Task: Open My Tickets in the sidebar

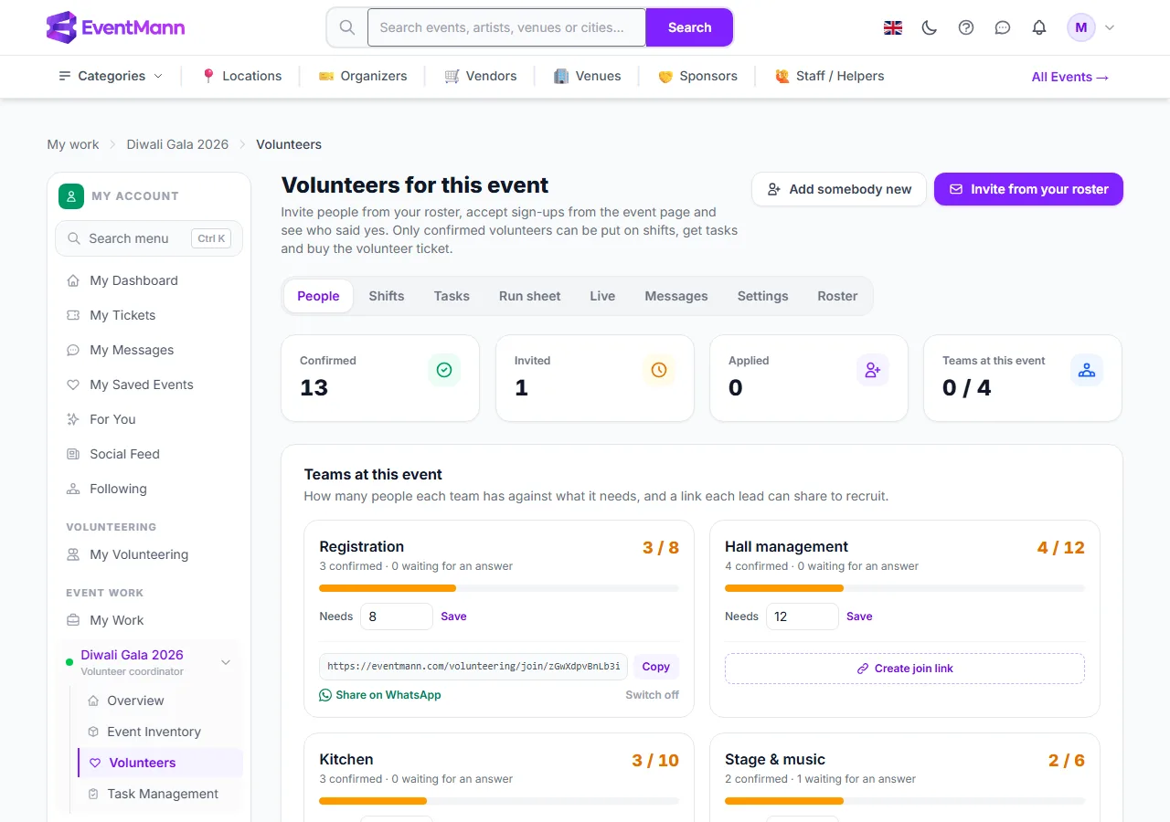Action: (x=149, y=315)
